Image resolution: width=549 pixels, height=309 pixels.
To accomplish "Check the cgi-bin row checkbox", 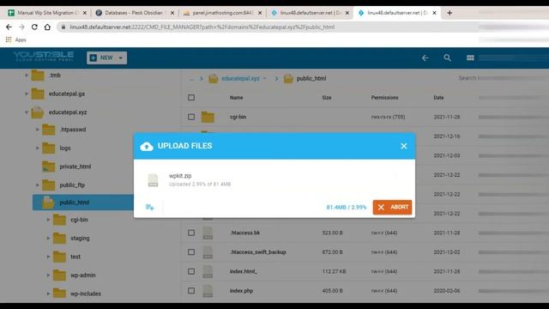I will pos(191,117).
